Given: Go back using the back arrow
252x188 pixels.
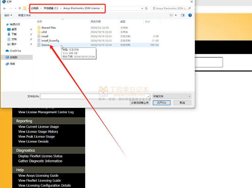Looking at the screenshot, I should pyautogui.click(x=5, y=8).
